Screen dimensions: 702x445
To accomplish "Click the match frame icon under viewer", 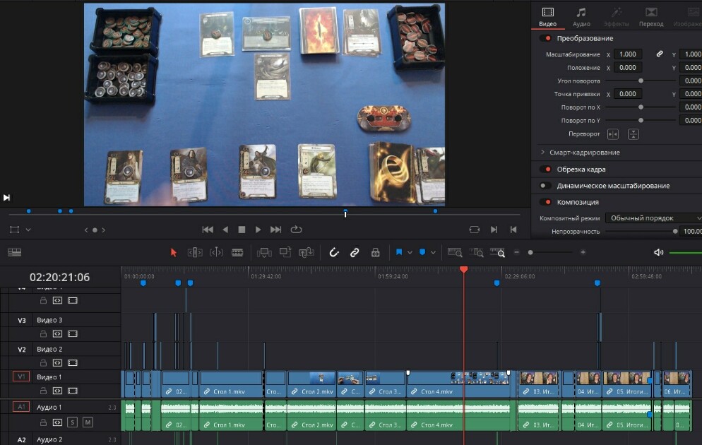I will click(475, 230).
